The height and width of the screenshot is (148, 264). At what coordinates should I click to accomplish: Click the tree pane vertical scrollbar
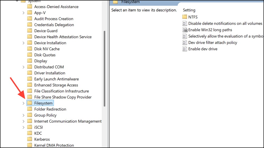click(x=105, y=68)
